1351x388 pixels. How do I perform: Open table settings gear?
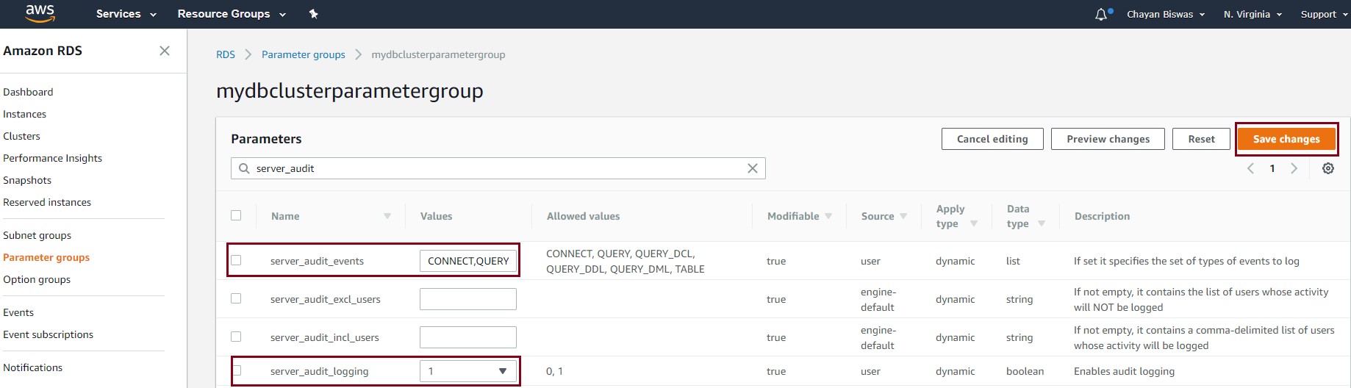pyautogui.click(x=1328, y=168)
